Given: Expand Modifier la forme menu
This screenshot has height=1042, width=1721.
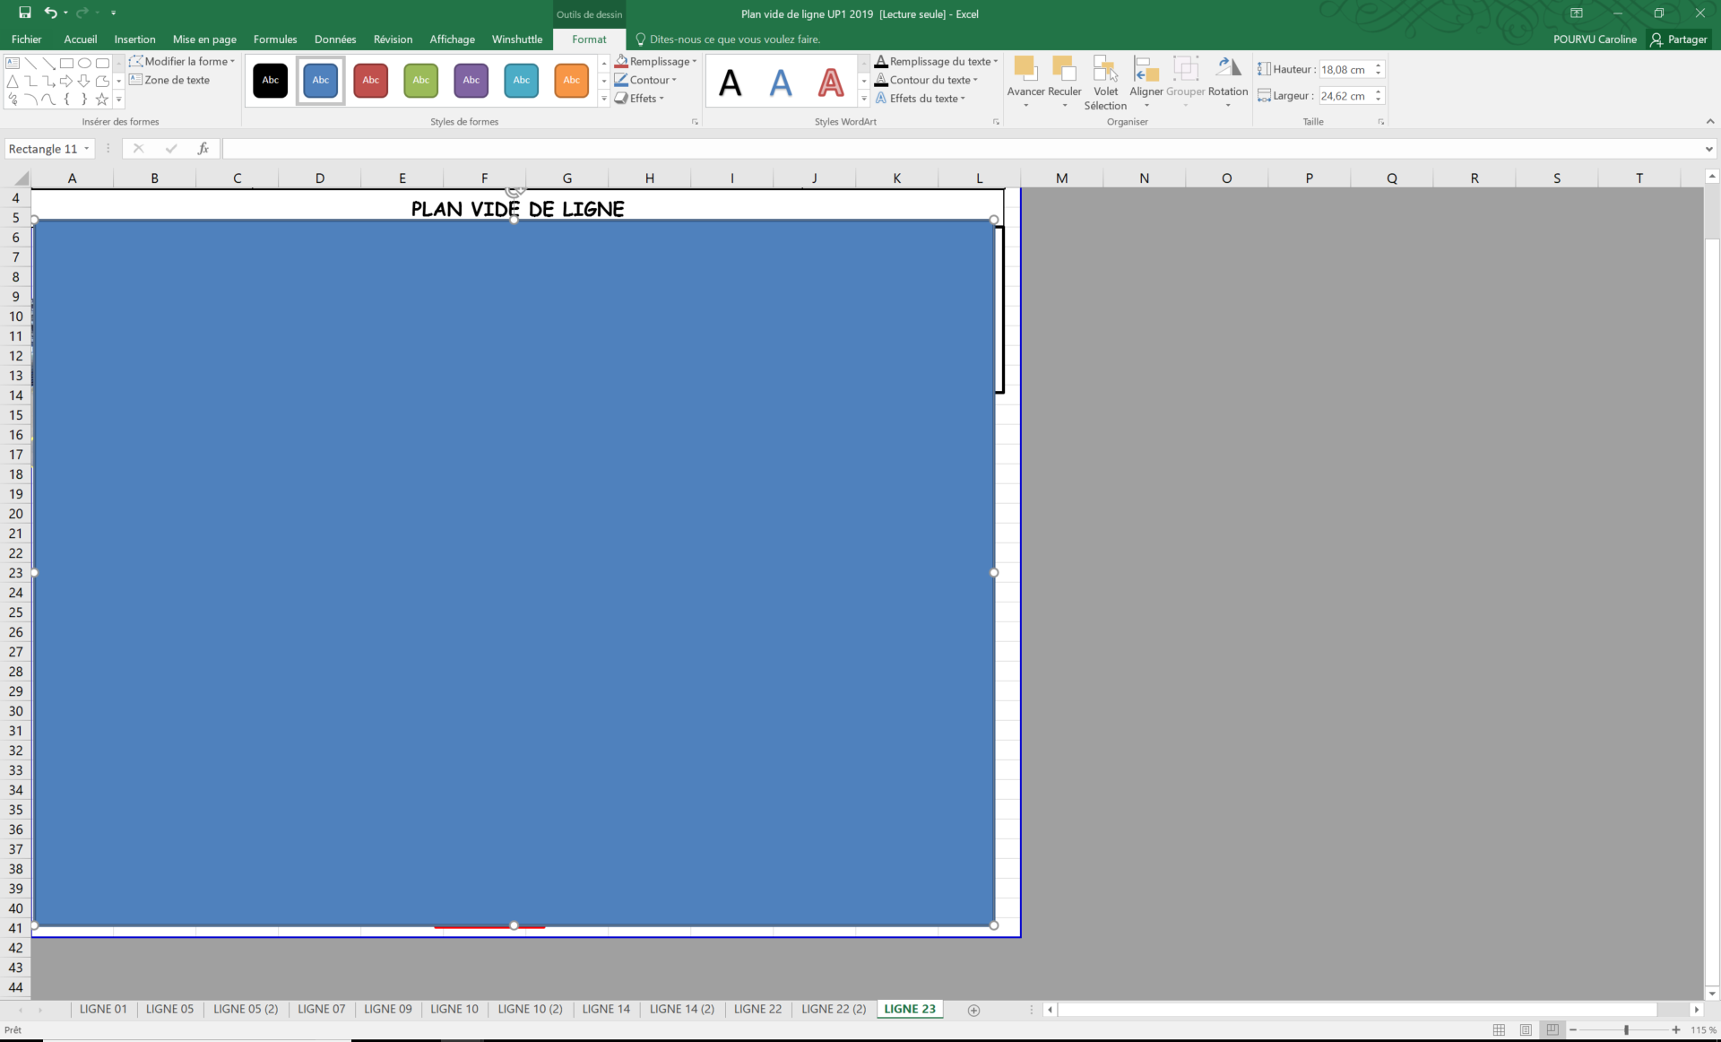Looking at the screenshot, I should (x=183, y=61).
